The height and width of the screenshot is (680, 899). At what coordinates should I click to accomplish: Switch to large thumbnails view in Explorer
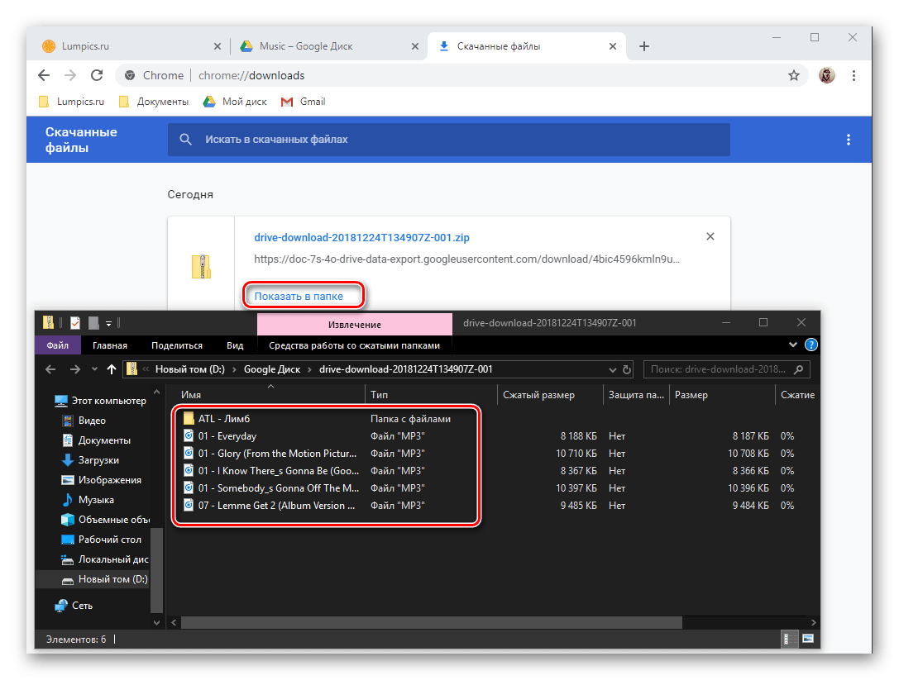(808, 639)
